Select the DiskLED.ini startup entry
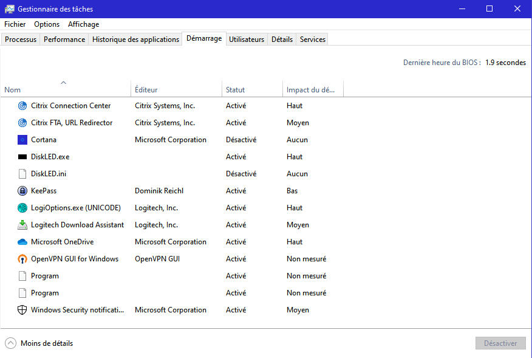The image size is (532, 358). [49, 174]
